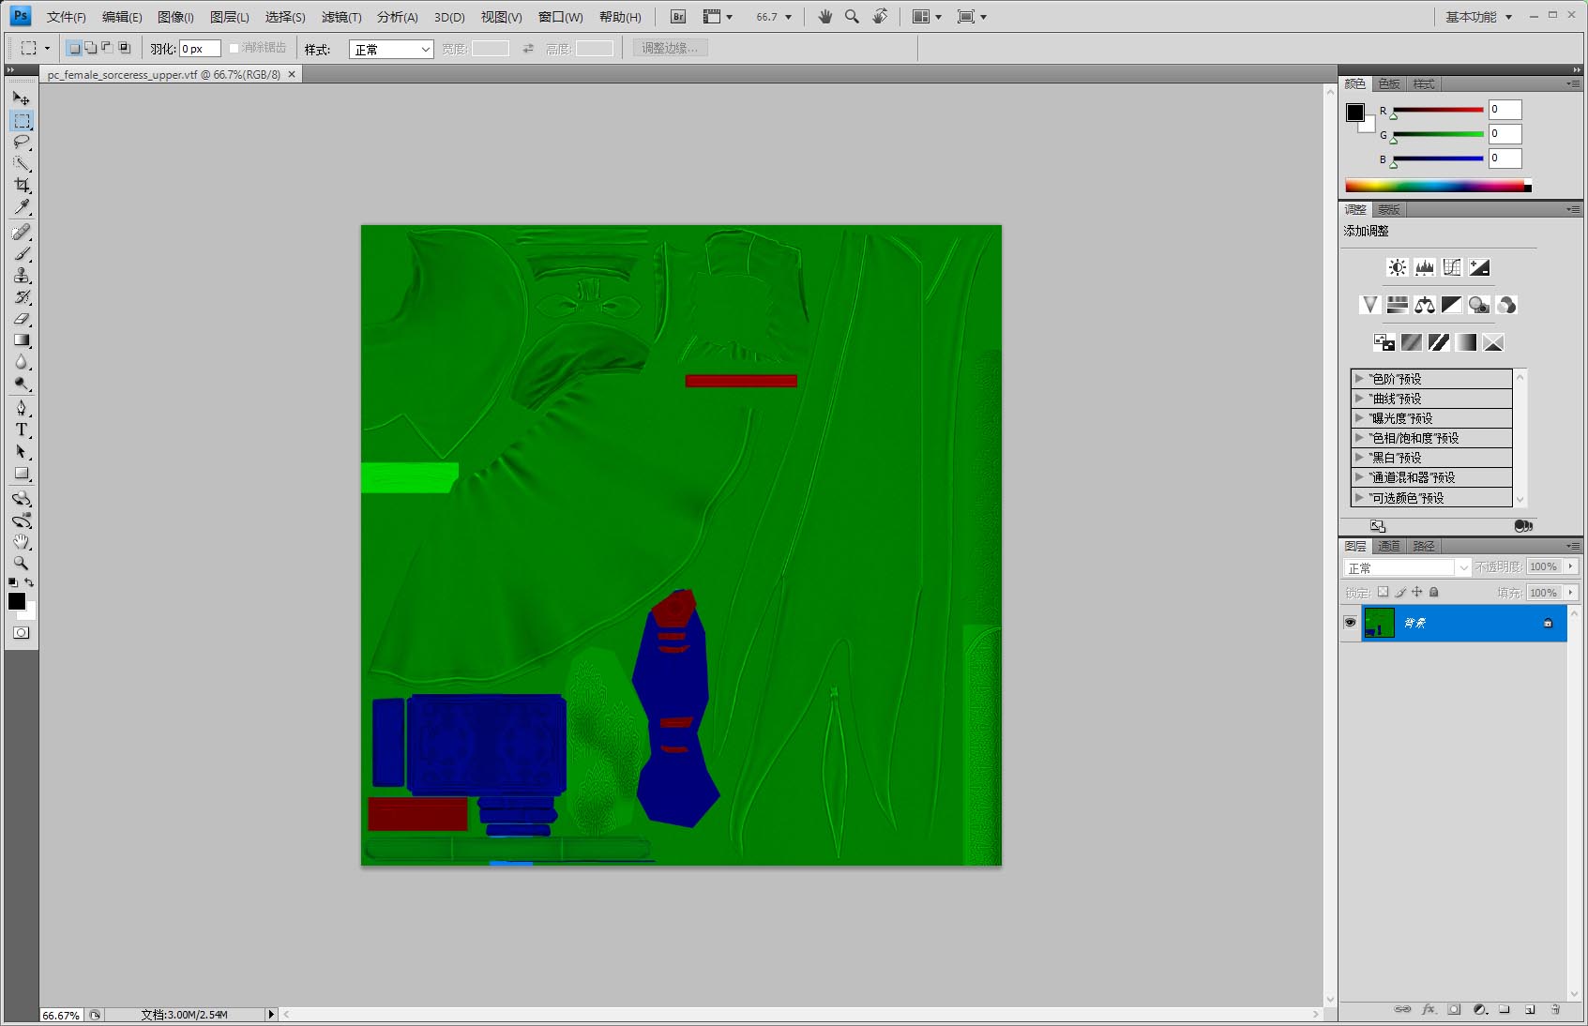Hide the 背景 layer with eye icon
1588x1026 pixels.
coord(1350,623)
